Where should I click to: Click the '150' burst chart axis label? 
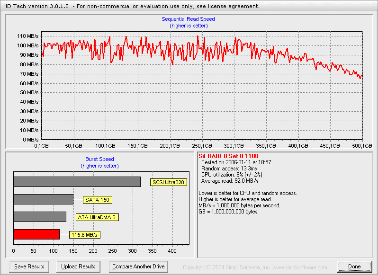click(73, 251)
